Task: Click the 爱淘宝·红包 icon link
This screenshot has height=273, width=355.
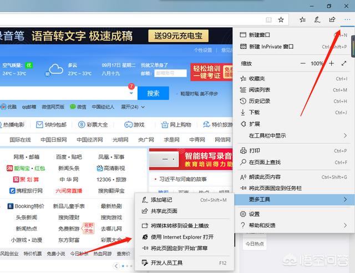Action: 9,168
